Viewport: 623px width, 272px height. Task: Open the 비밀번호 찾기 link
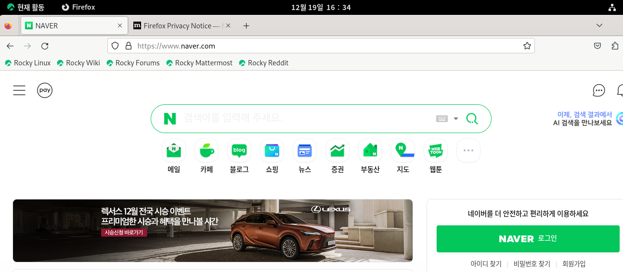(x=532, y=264)
